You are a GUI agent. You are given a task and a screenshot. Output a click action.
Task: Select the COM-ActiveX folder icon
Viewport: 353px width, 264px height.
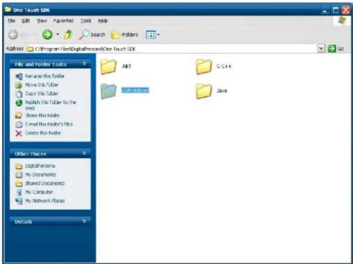(x=108, y=91)
